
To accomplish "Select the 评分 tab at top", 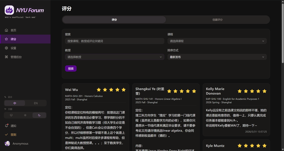I will pyautogui.click(x=114, y=20).
